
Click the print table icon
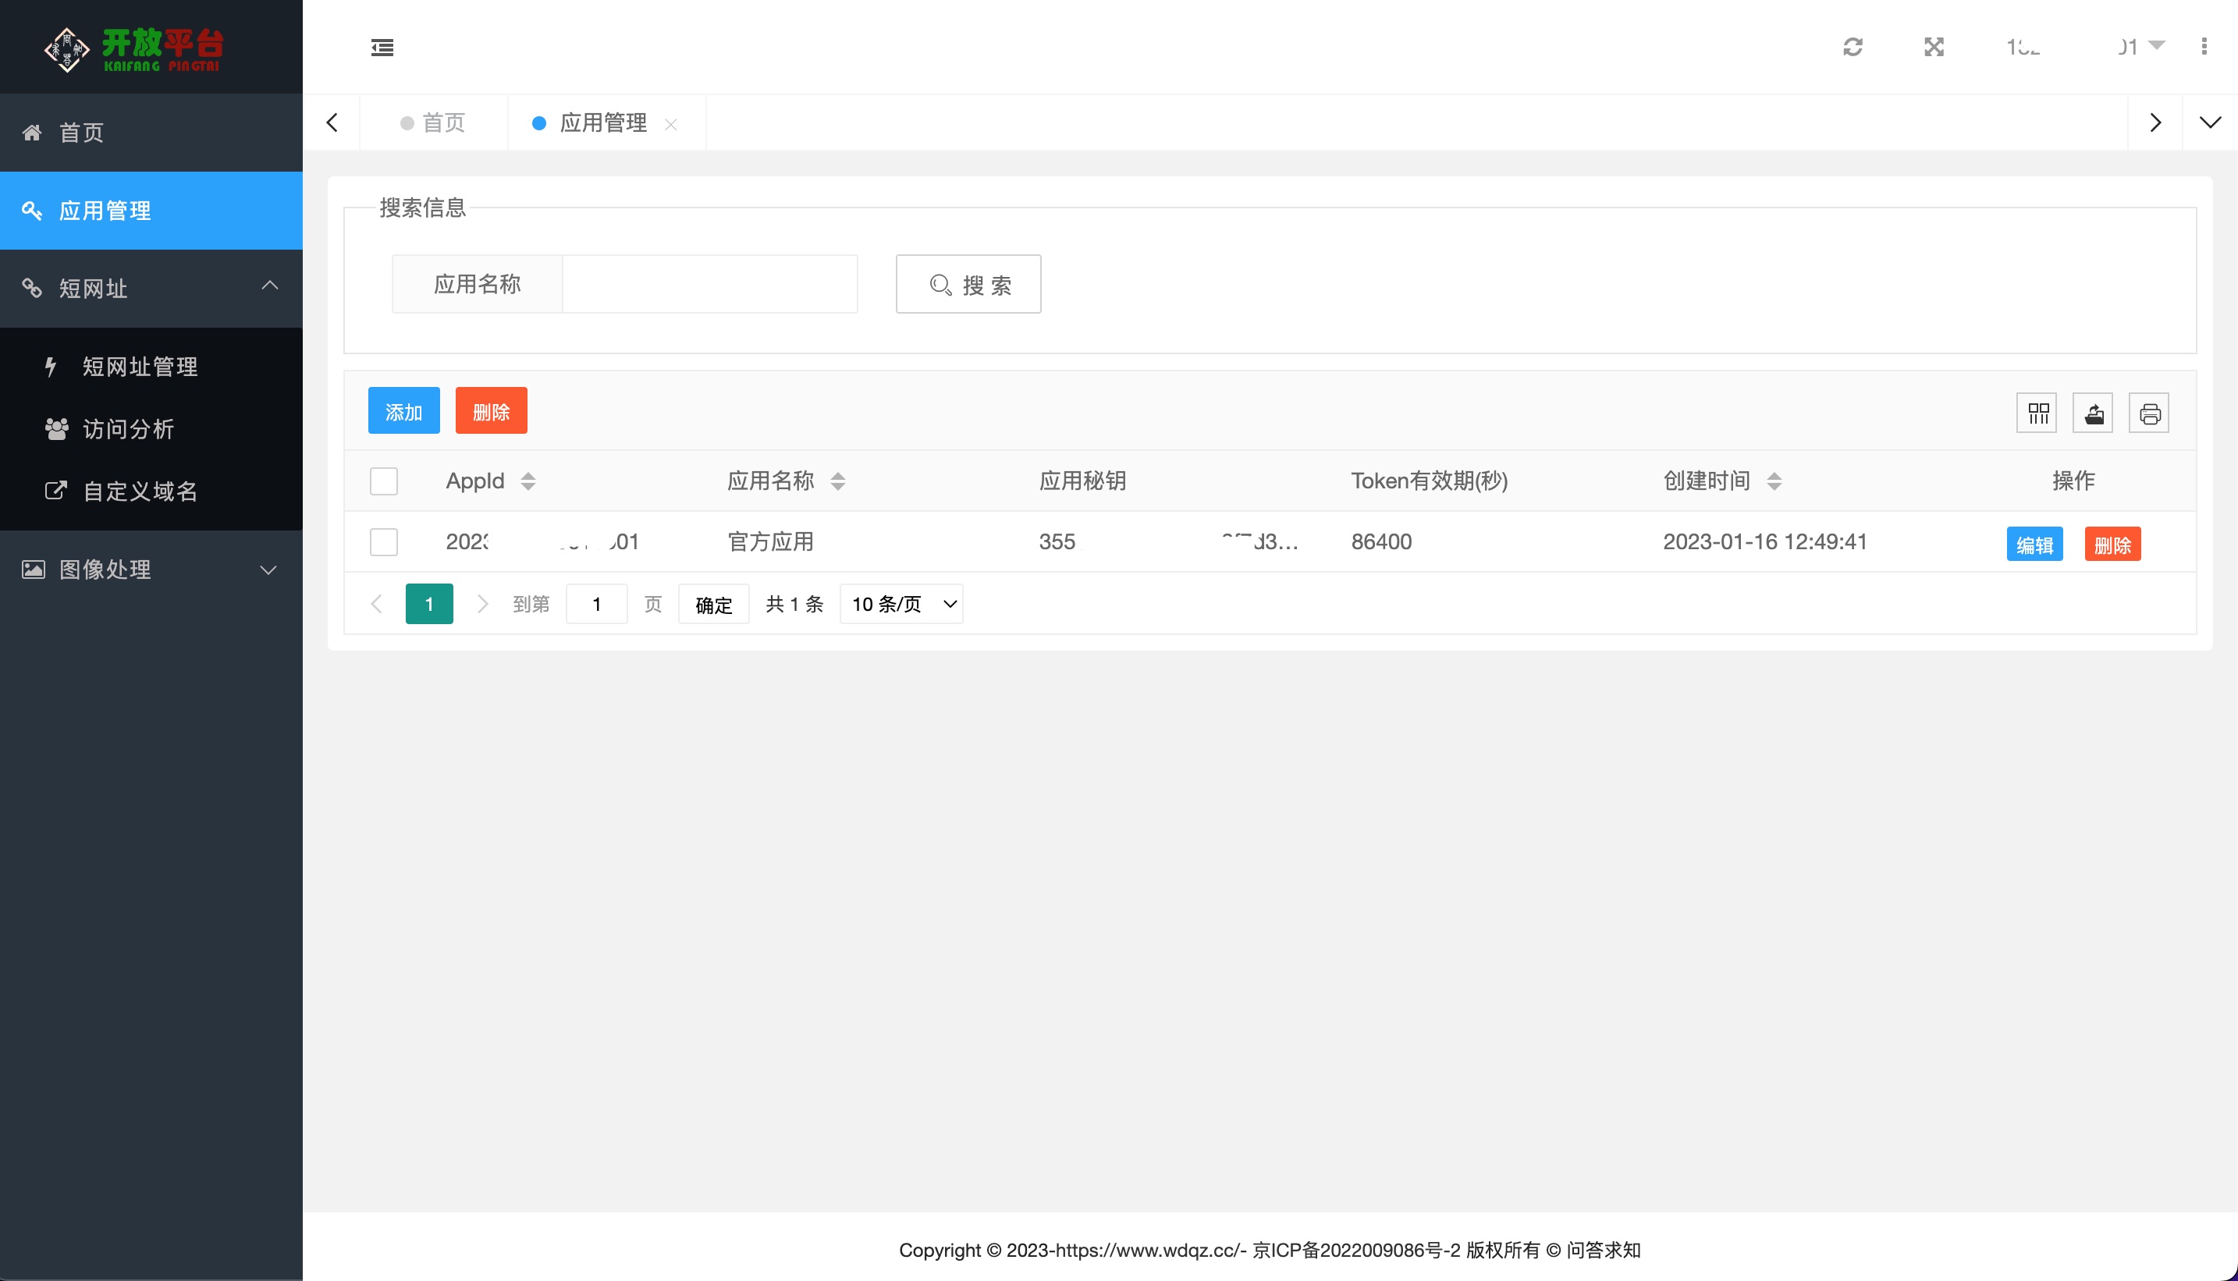[2149, 413]
